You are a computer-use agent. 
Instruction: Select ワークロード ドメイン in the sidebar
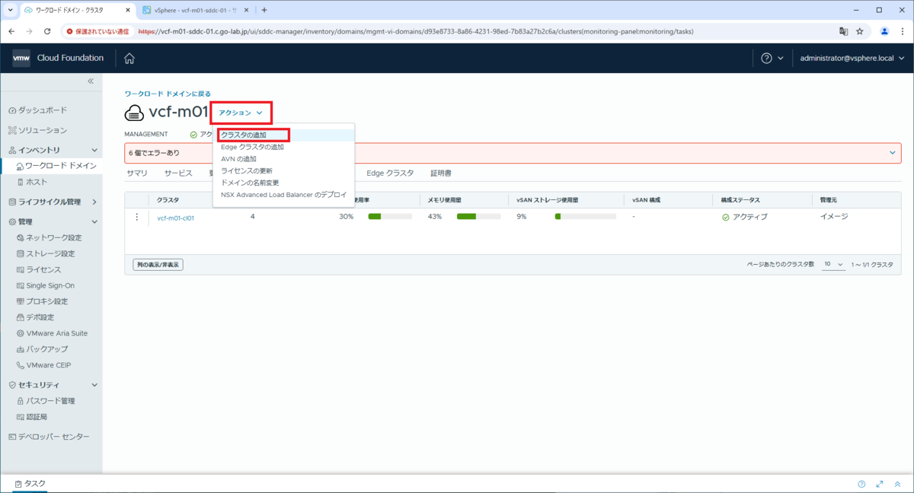56,165
